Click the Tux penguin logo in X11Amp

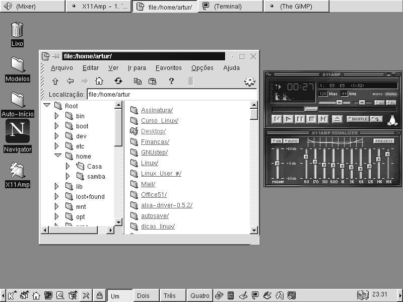click(392, 120)
